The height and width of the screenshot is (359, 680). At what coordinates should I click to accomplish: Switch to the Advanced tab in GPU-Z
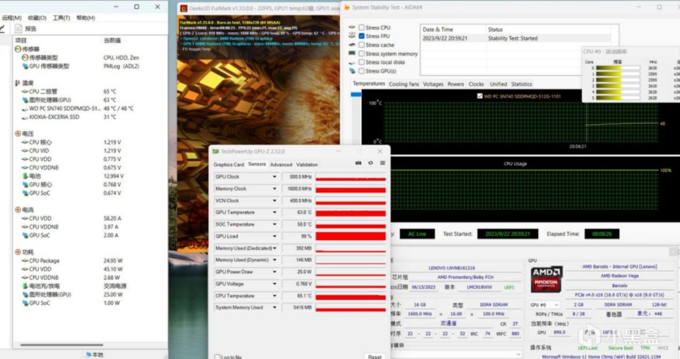click(281, 165)
